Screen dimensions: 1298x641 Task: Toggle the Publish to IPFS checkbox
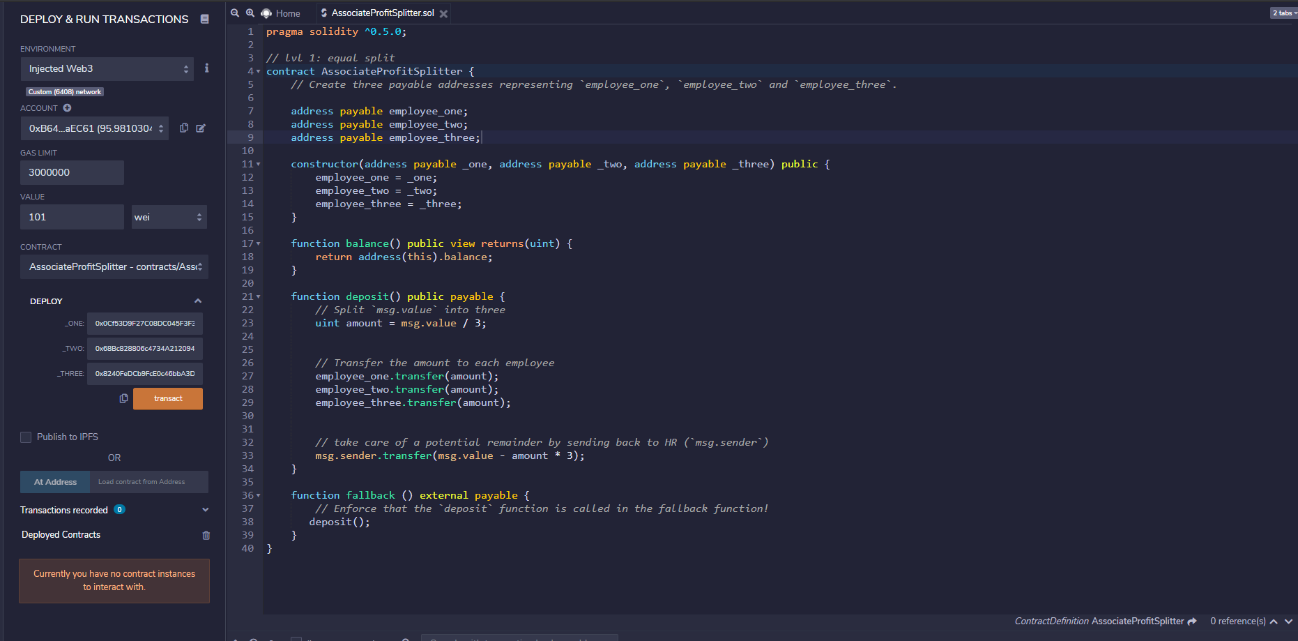[26, 437]
